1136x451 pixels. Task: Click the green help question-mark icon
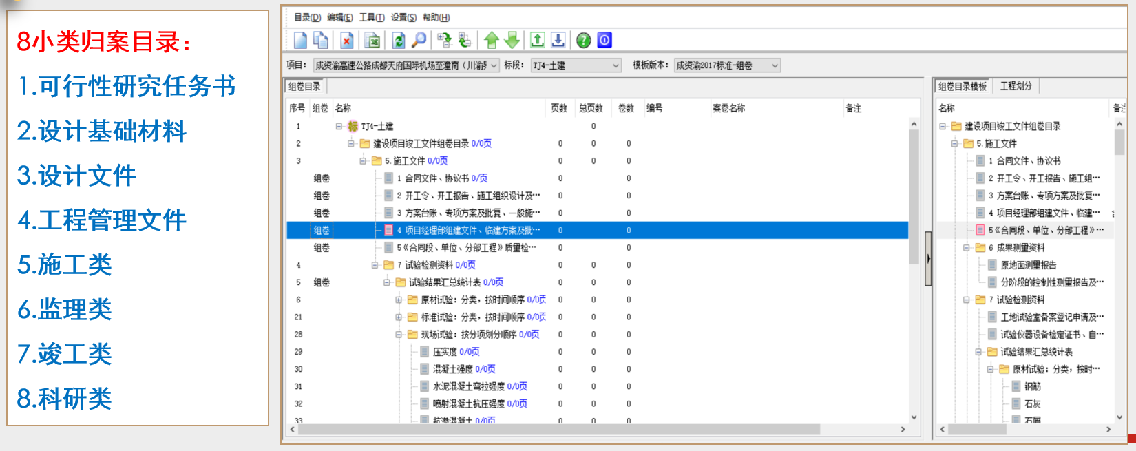(584, 41)
